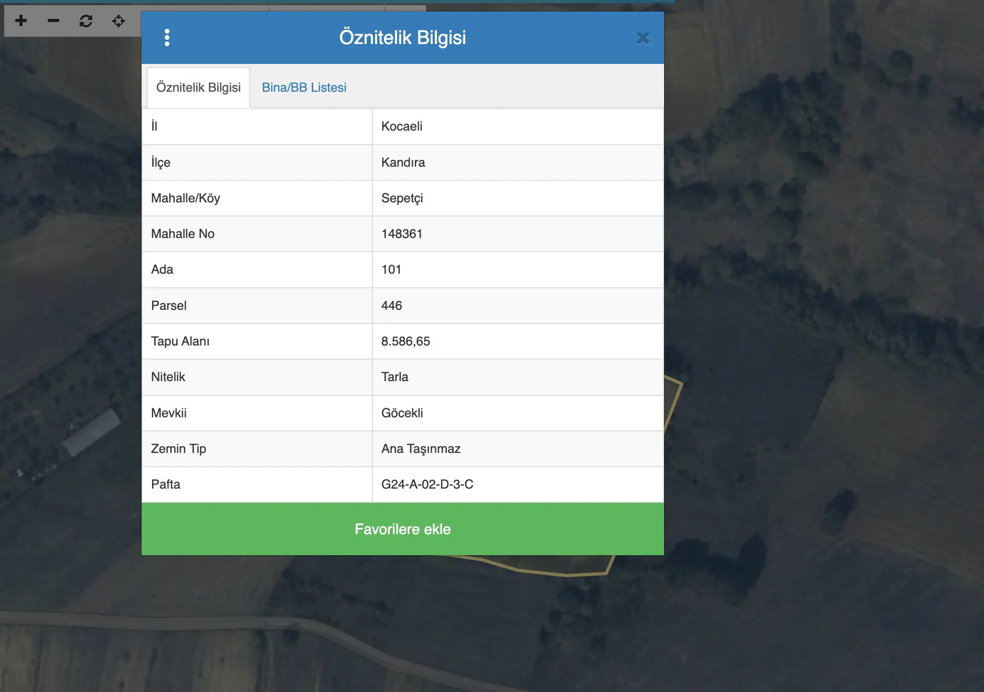Click the Mahalle/Köy row label
The width and height of the screenshot is (984, 692).
(x=186, y=198)
